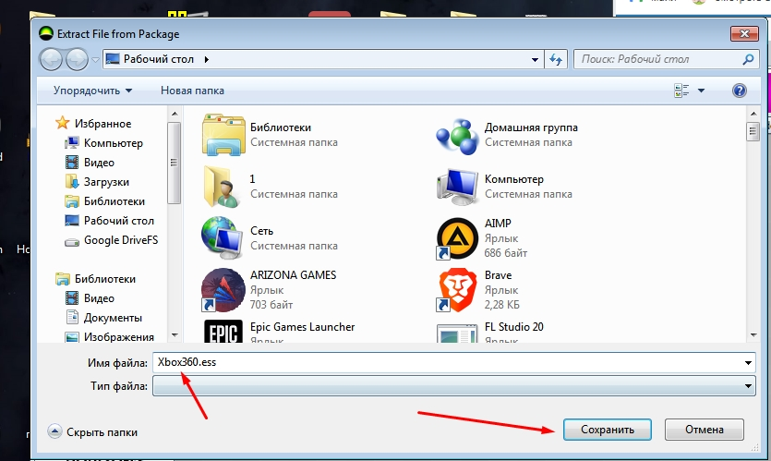The width and height of the screenshot is (771, 461).
Task: Select the AIMP shortcut icon
Action: pos(457,238)
